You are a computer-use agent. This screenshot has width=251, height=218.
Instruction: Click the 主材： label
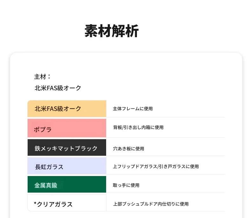[x=42, y=77]
